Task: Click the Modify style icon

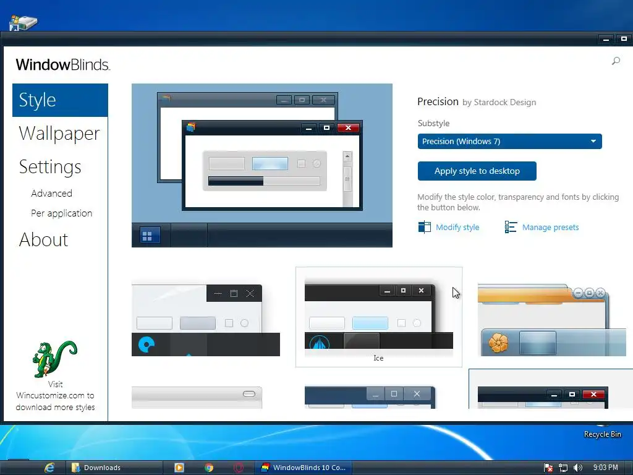Action: (424, 227)
